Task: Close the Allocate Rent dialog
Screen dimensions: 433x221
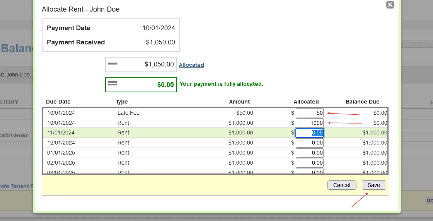Action: coord(390,5)
